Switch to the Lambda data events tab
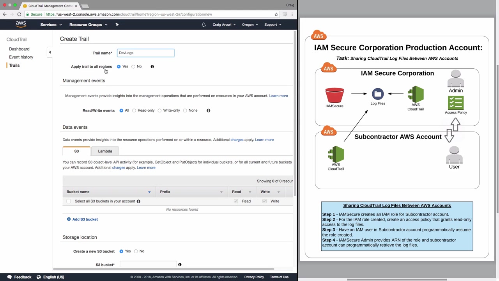Screen dimensions: 499x281 tap(105, 151)
